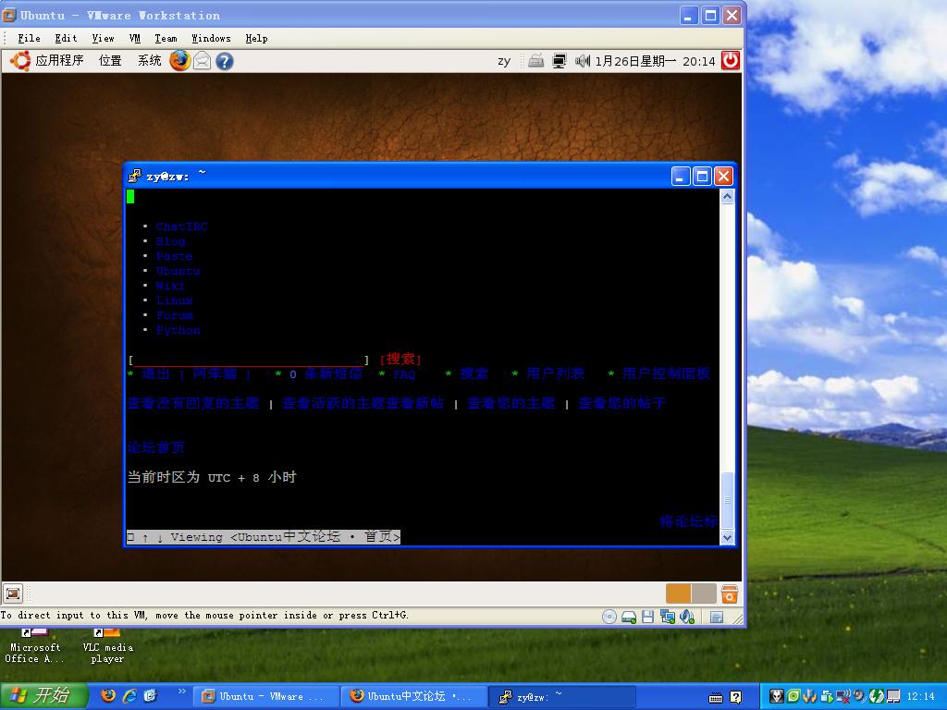Click the VMware message log icon in status bar
Screen dimensions: 947x710
[717, 617]
